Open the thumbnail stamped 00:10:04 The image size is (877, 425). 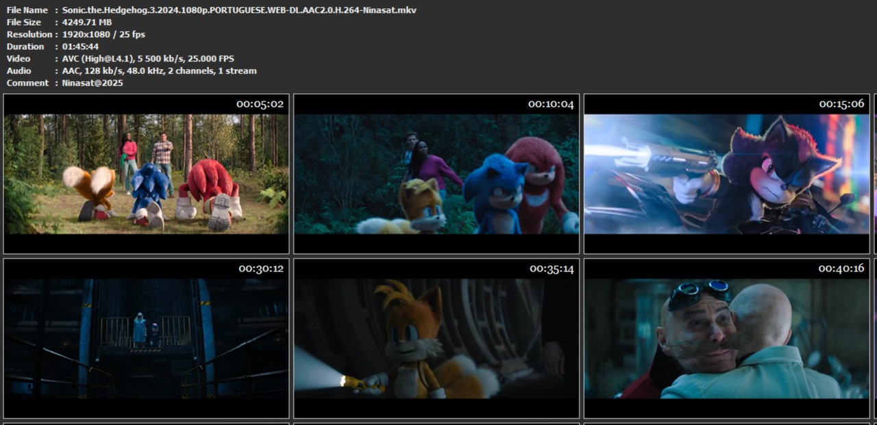(x=437, y=174)
